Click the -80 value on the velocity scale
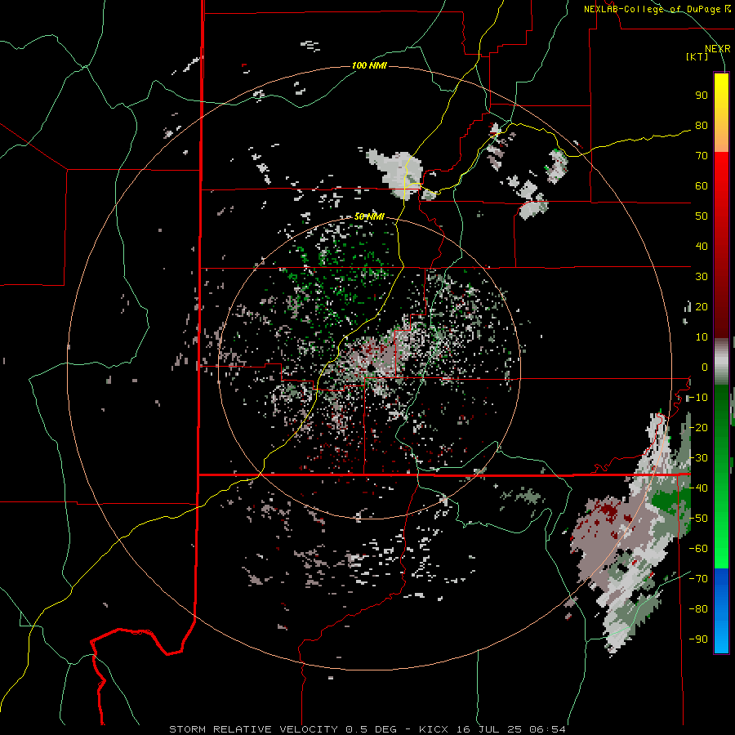735x735 pixels. point(698,609)
